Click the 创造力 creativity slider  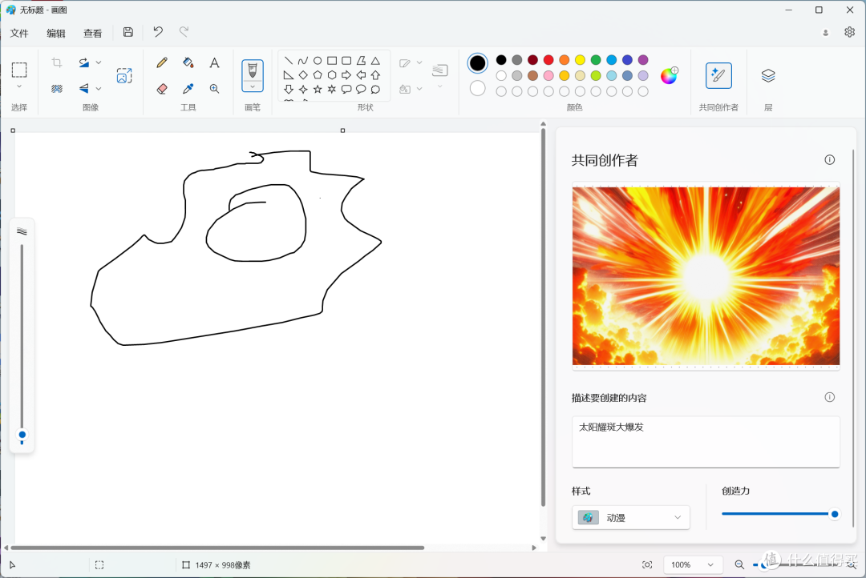(x=780, y=514)
